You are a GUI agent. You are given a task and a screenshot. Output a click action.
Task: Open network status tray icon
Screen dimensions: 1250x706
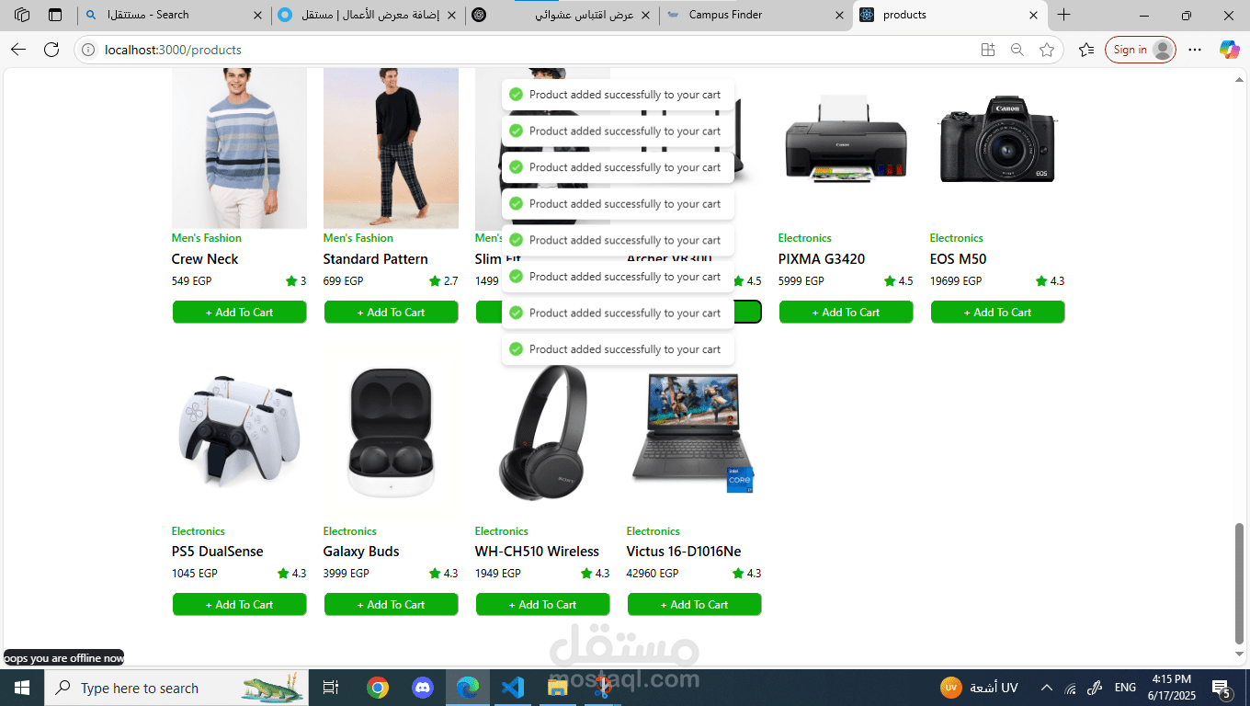[x=1070, y=688]
